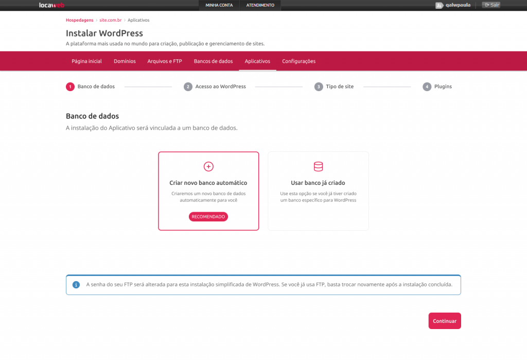Open the Configurações tab
Screen dimensions: 527x362
coord(299,61)
